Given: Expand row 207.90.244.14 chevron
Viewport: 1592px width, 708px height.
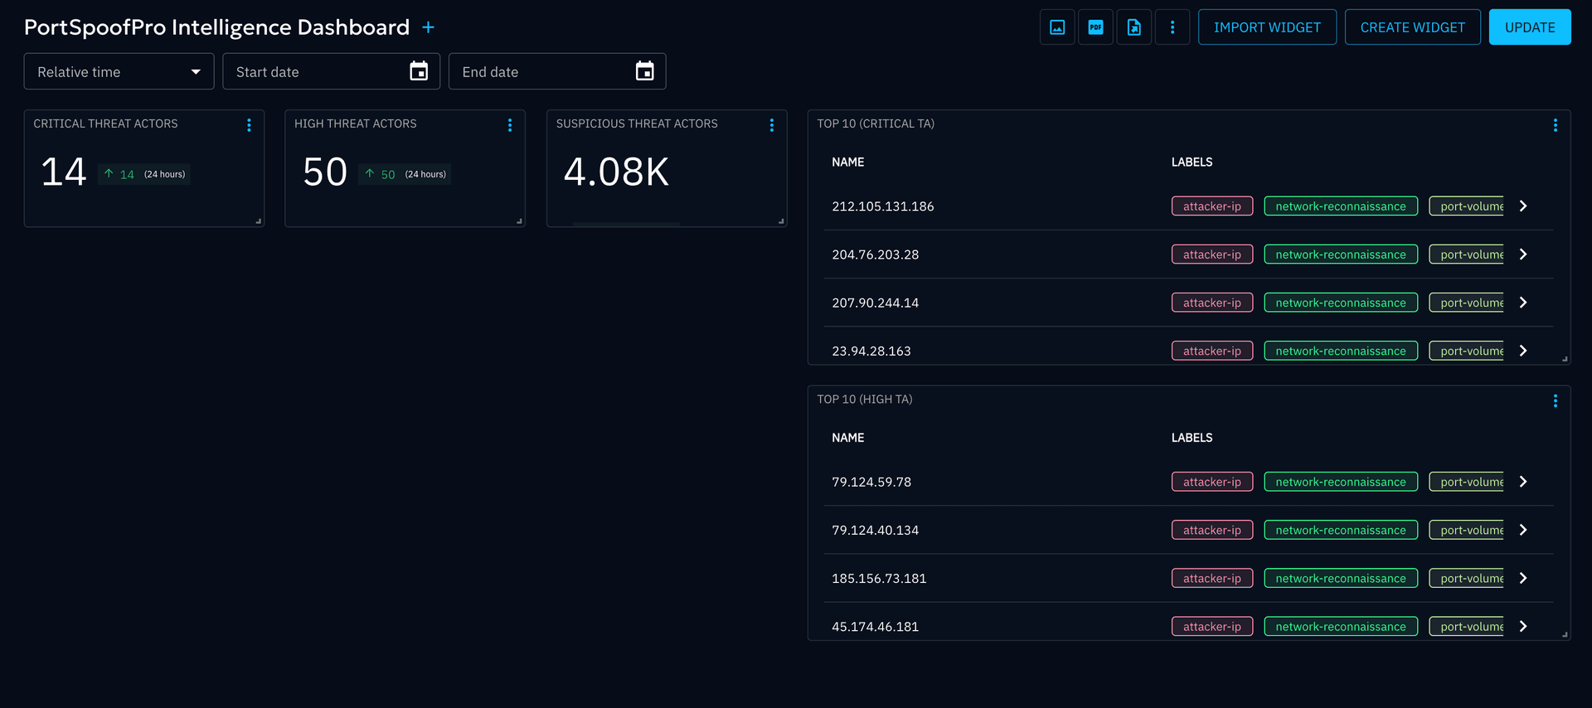Looking at the screenshot, I should [1523, 303].
